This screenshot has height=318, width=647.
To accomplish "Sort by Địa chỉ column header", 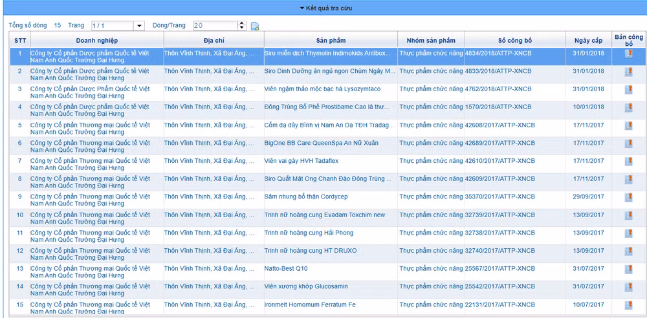I will pos(214,41).
